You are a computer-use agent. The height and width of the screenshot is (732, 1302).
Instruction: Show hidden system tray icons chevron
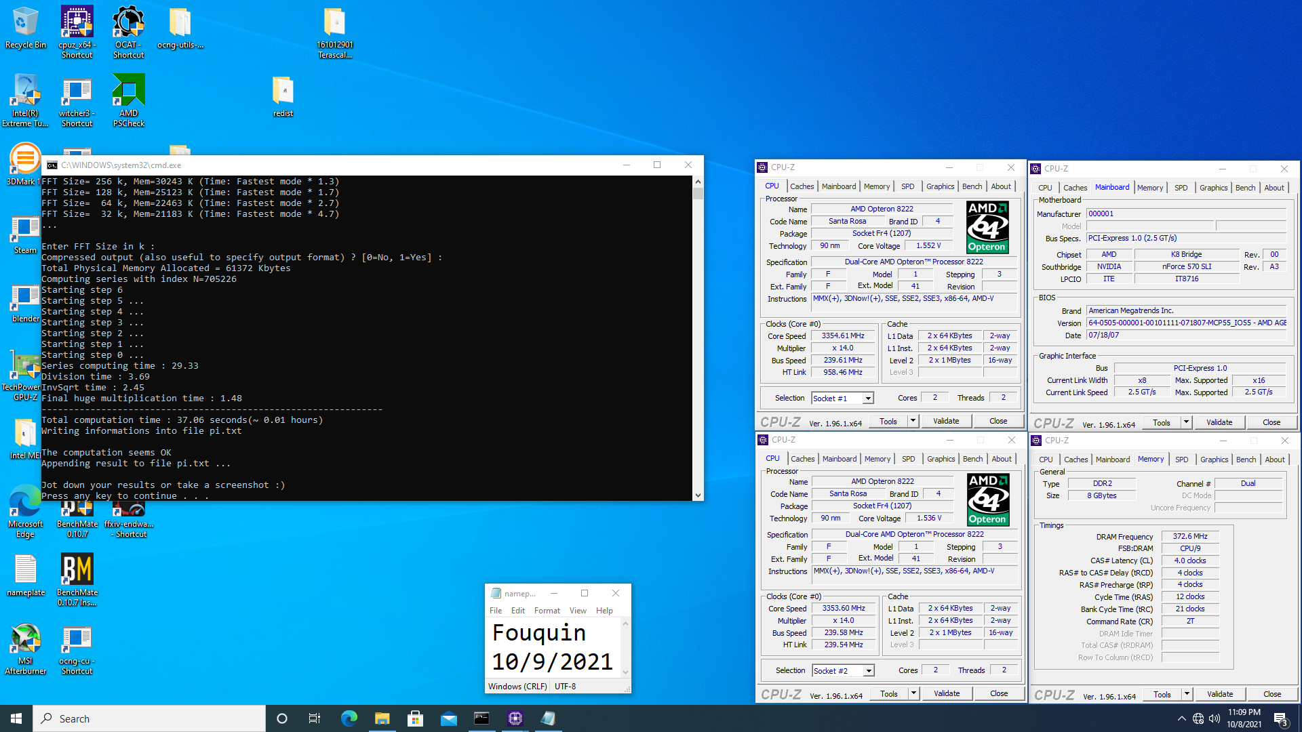click(1181, 718)
